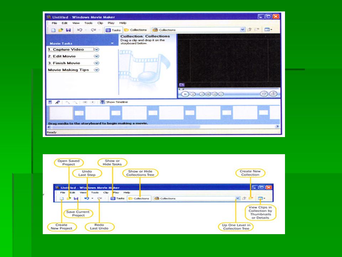
Task: Click Rewind Storyboard button
Action: pos(85,102)
